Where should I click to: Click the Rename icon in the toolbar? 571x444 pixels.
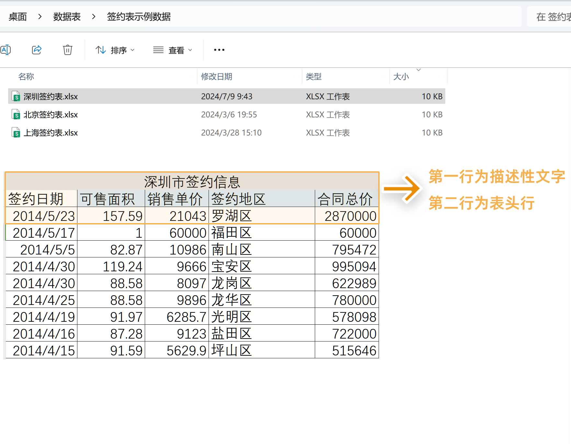point(6,50)
